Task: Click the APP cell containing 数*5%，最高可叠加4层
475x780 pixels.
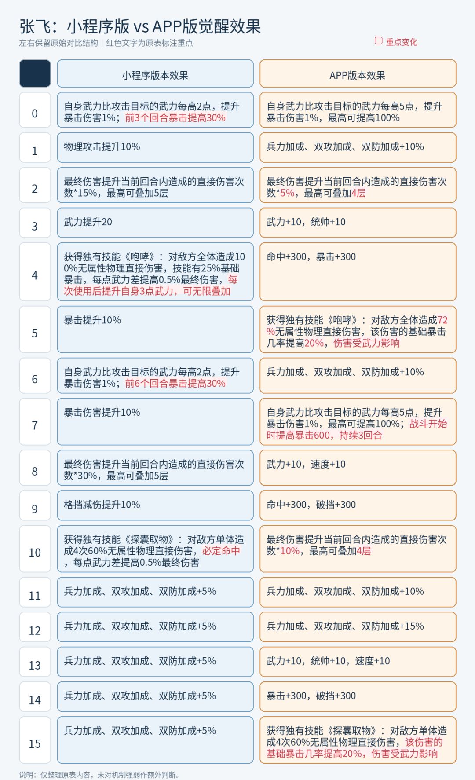Action: pos(358,185)
